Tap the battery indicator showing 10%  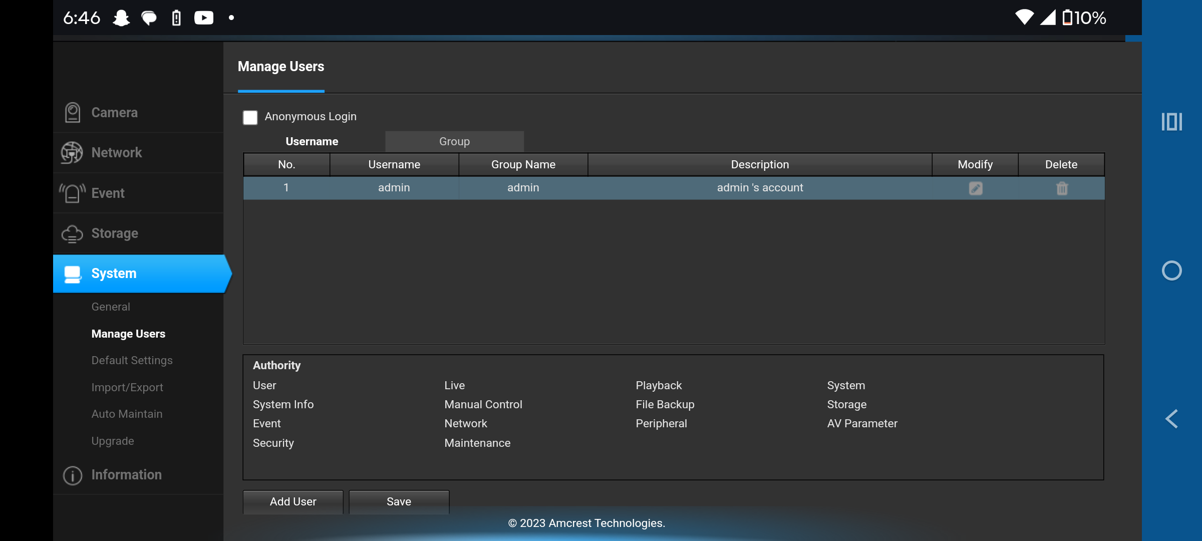pyautogui.click(x=1084, y=18)
